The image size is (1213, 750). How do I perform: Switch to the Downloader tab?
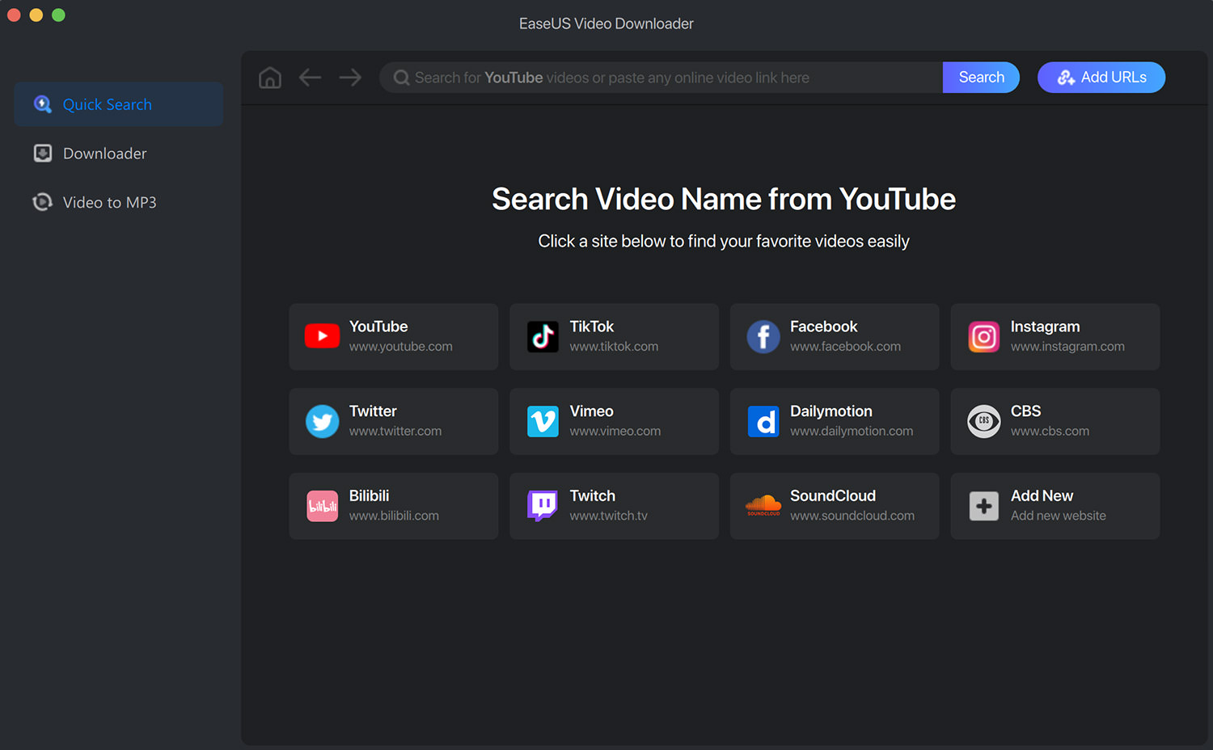pos(119,154)
